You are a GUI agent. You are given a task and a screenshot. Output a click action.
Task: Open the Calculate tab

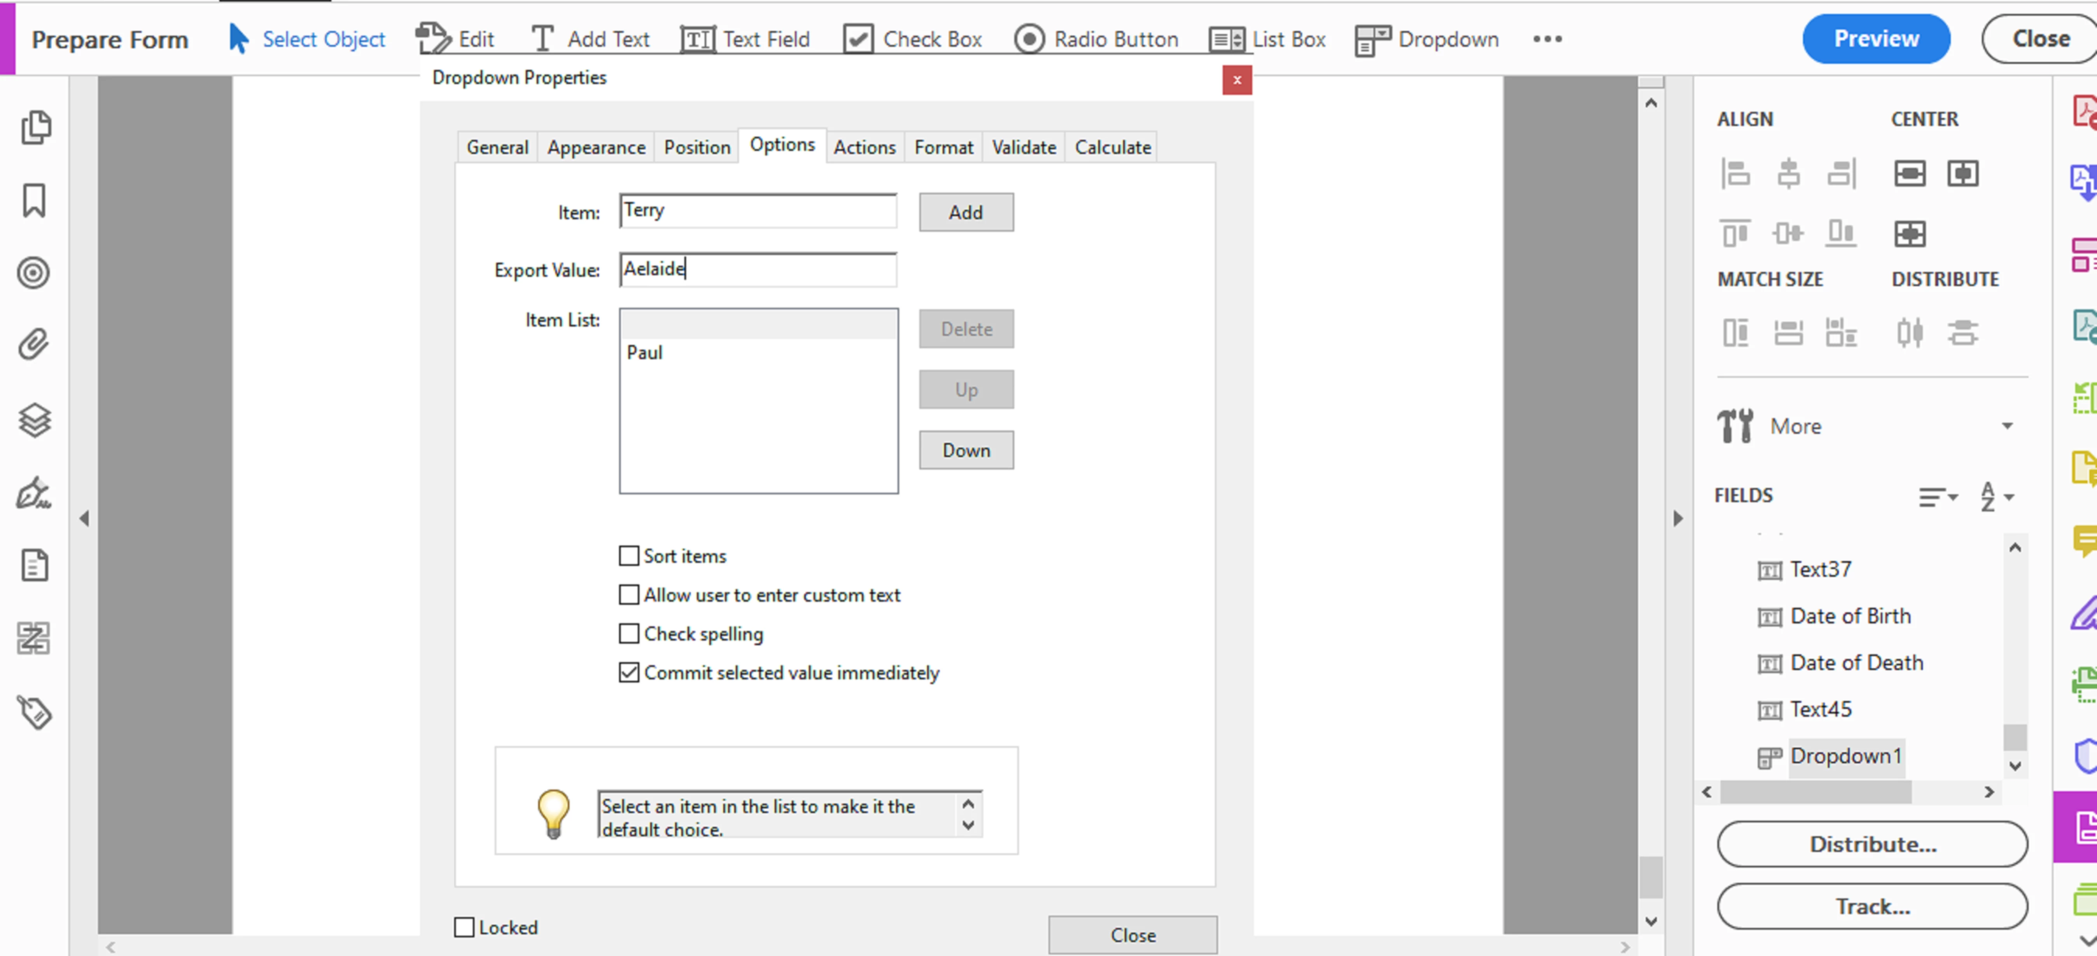click(1112, 147)
